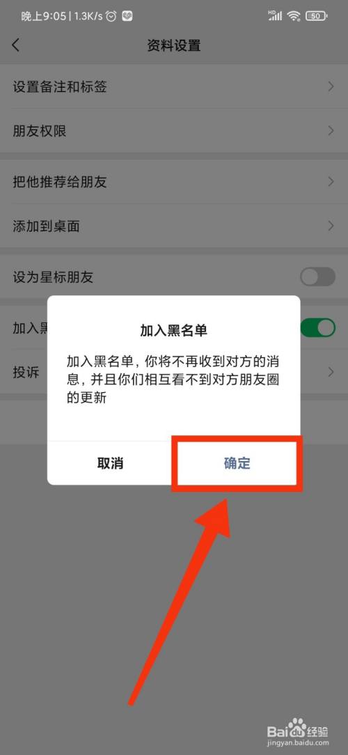
Task: Select the 设置备注和标签 menu item
Action: (x=174, y=86)
